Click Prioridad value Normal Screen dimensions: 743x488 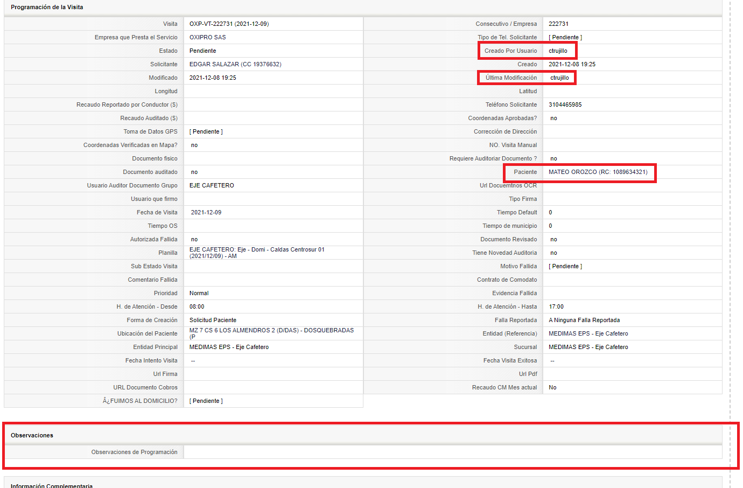point(199,293)
